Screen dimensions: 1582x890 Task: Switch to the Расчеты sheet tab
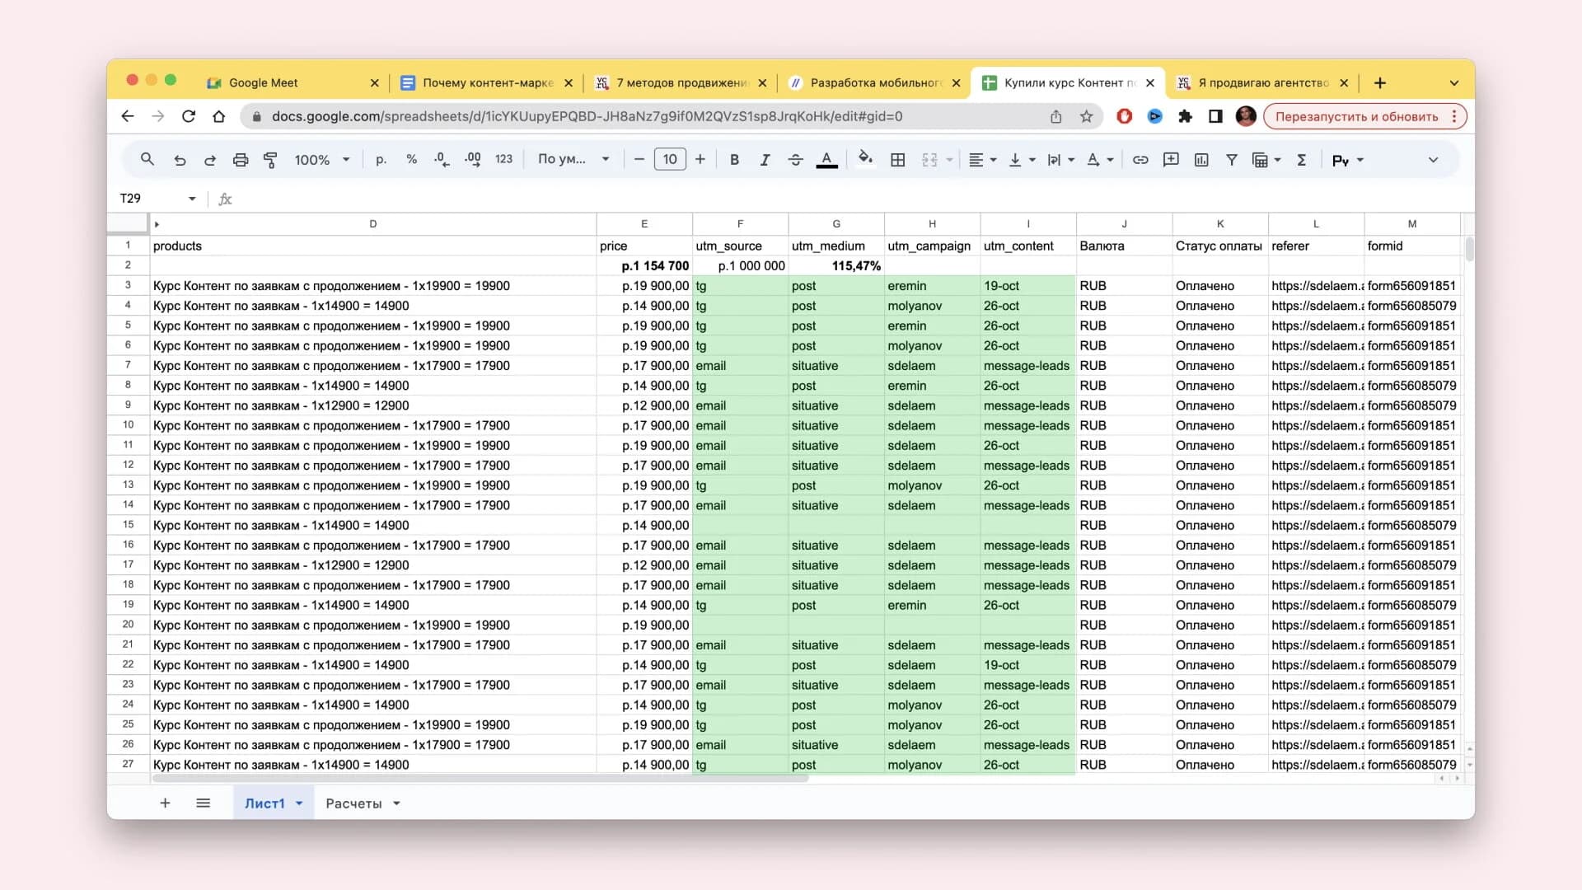(x=353, y=803)
